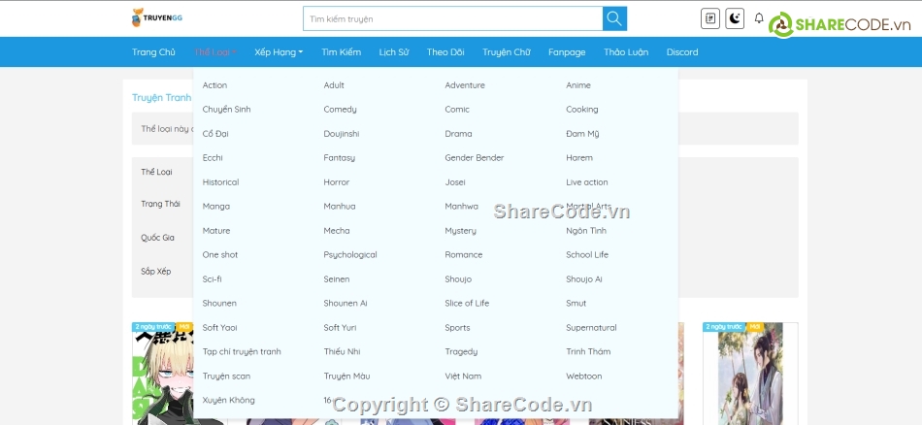Click the magnifier search button
The height and width of the screenshot is (425, 922).
[614, 18]
